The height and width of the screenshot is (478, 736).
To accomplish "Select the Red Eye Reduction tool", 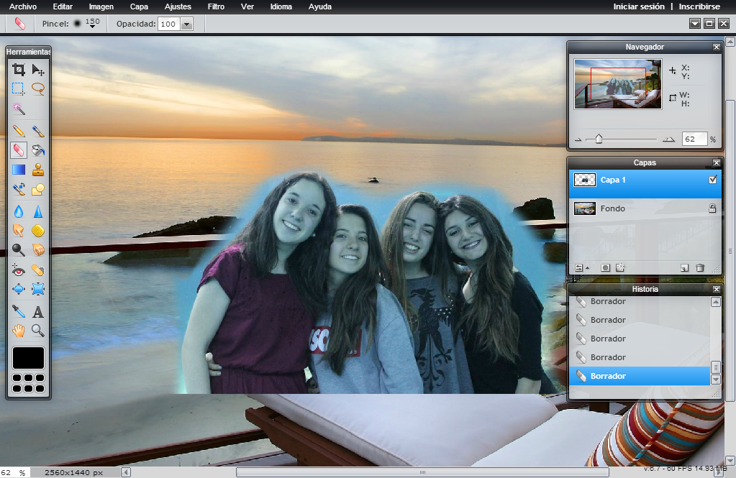I will pyautogui.click(x=18, y=270).
